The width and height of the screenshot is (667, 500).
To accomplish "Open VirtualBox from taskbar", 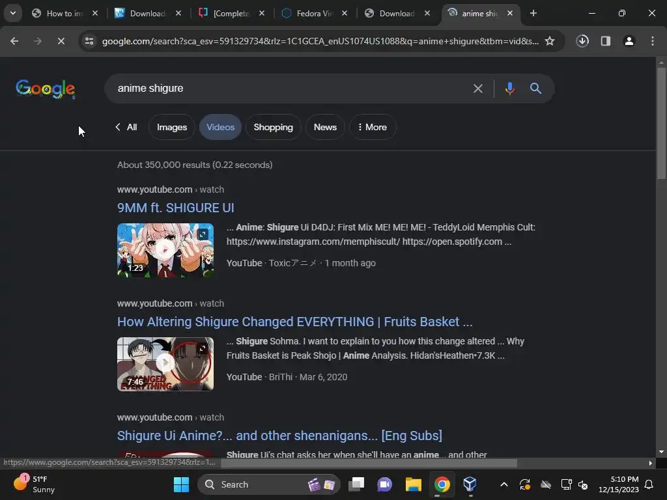I will 470,484.
